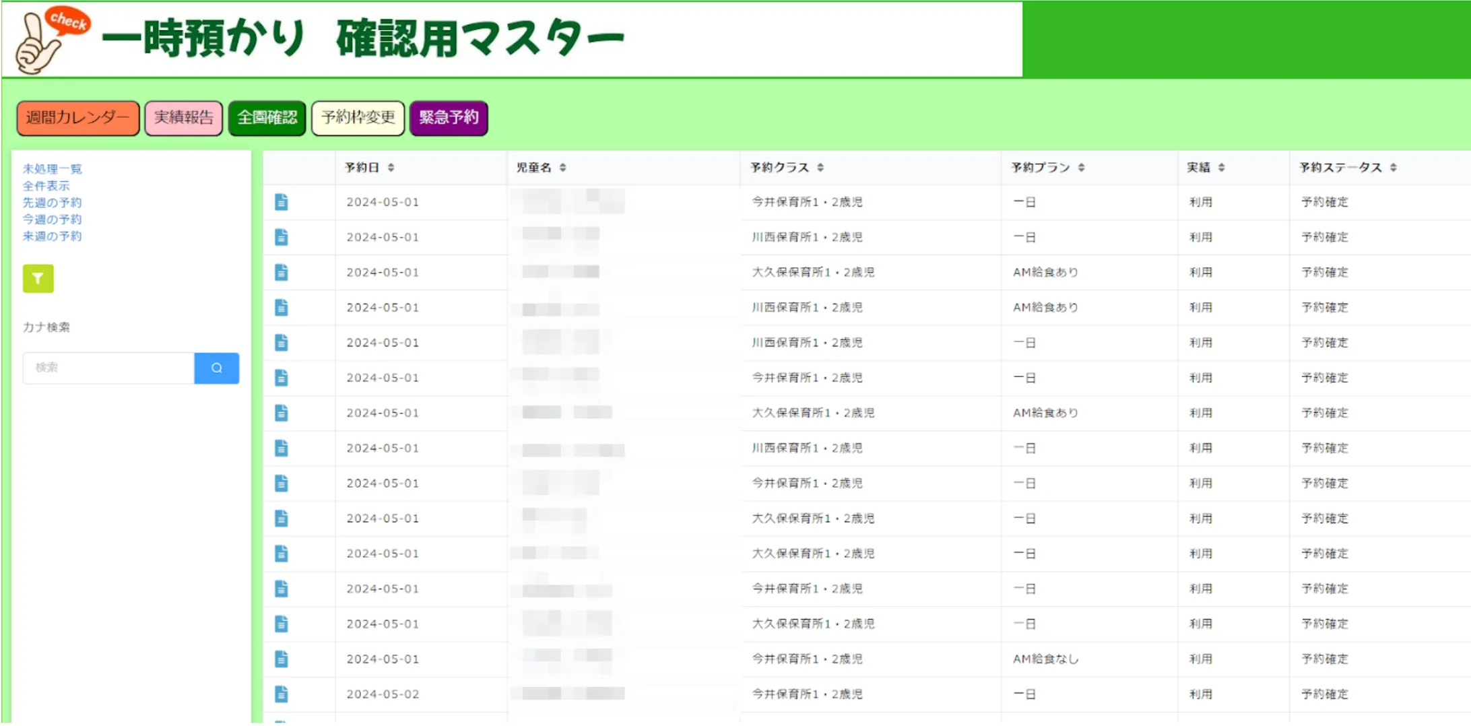The width and height of the screenshot is (1471, 726).
Task: Open document icon for AM給食なし row
Action: (x=282, y=659)
